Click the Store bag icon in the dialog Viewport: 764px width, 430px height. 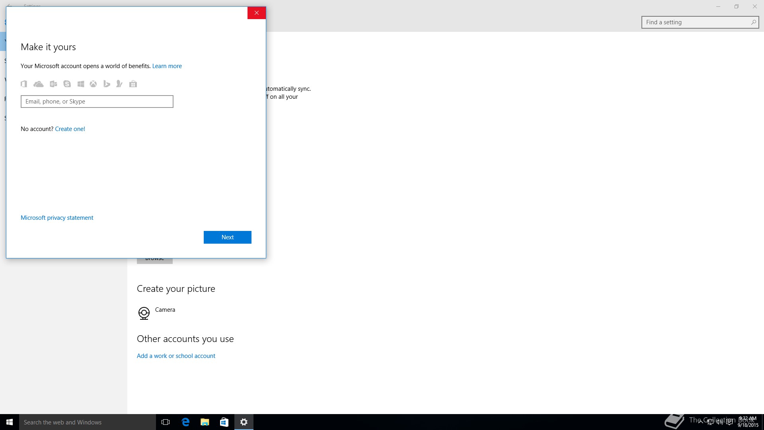[133, 84]
